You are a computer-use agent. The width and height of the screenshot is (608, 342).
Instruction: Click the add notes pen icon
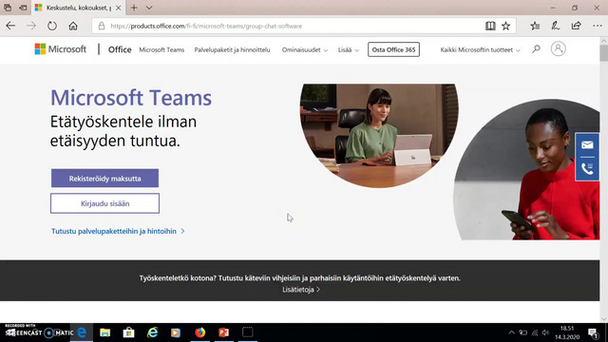click(x=555, y=26)
